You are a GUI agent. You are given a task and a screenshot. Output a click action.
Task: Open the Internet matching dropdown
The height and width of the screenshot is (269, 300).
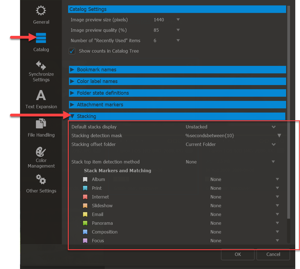coord(277,197)
